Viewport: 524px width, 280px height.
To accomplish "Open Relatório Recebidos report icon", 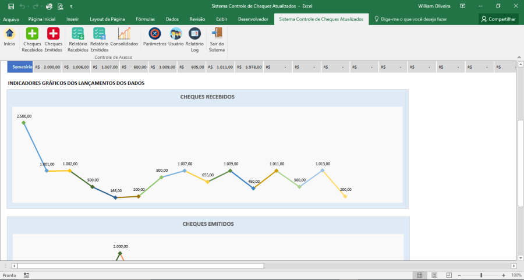I will [x=78, y=33].
